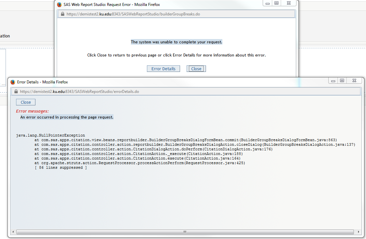
Task: Click Firefox icon in Error Details title bar
Action: [x=13, y=82]
